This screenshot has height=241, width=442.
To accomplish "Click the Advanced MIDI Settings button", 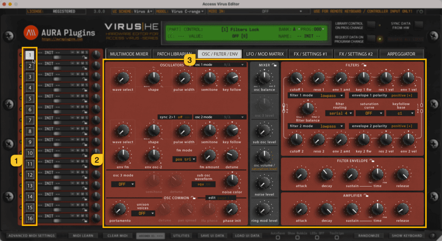I will click(32, 236).
